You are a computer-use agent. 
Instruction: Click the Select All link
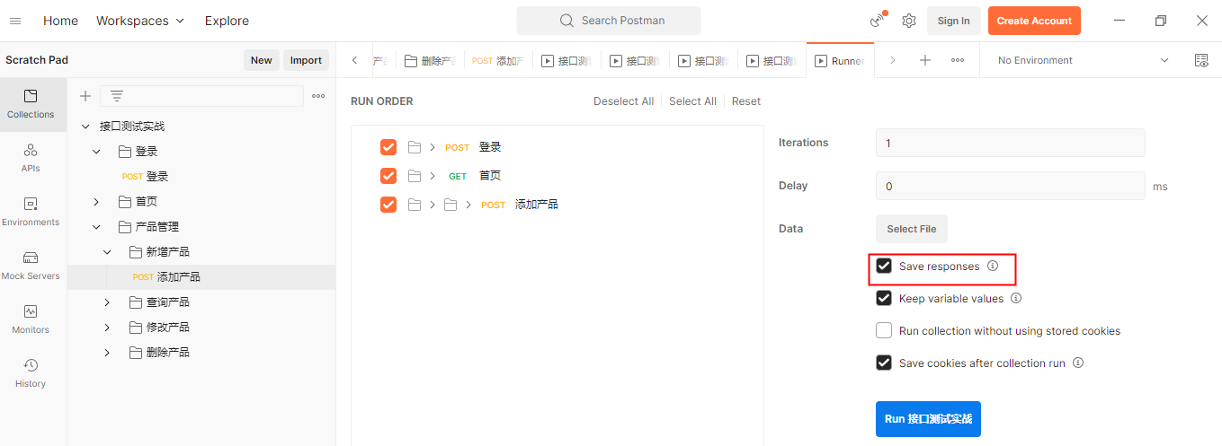[x=692, y=101]
